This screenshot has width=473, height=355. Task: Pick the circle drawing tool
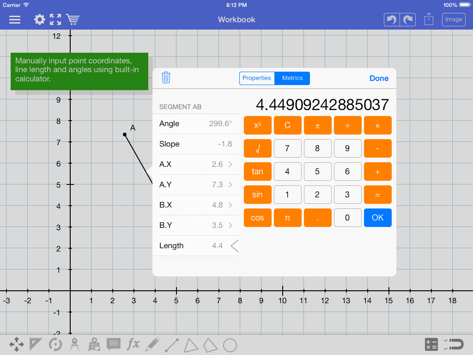click(x=230, y=345)
